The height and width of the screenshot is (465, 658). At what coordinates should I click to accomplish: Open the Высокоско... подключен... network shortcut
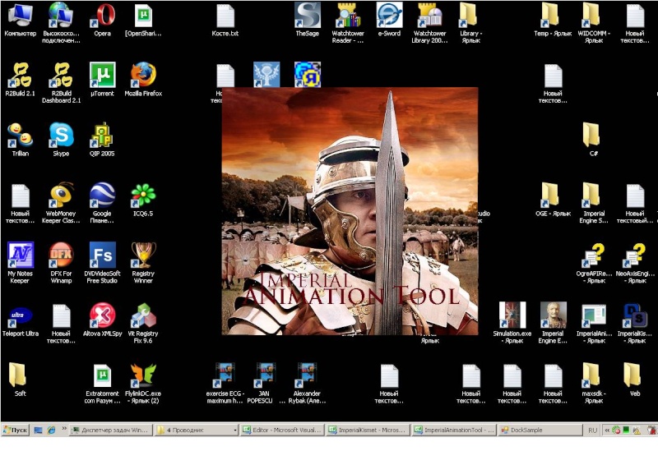click(61, 23)
